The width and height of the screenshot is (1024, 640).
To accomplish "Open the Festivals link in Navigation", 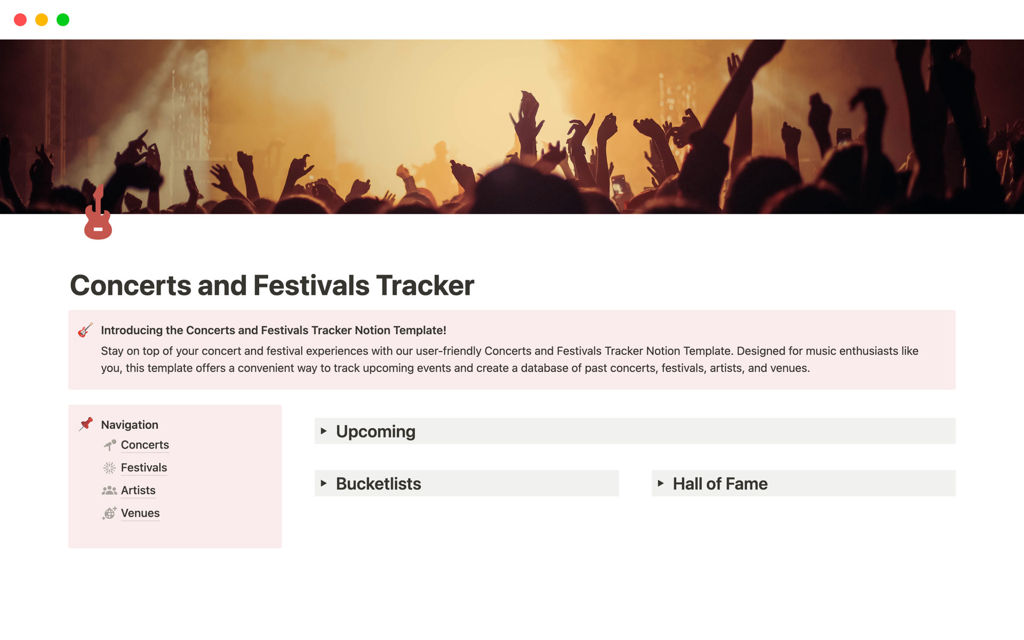I will [x=143, y=467].
